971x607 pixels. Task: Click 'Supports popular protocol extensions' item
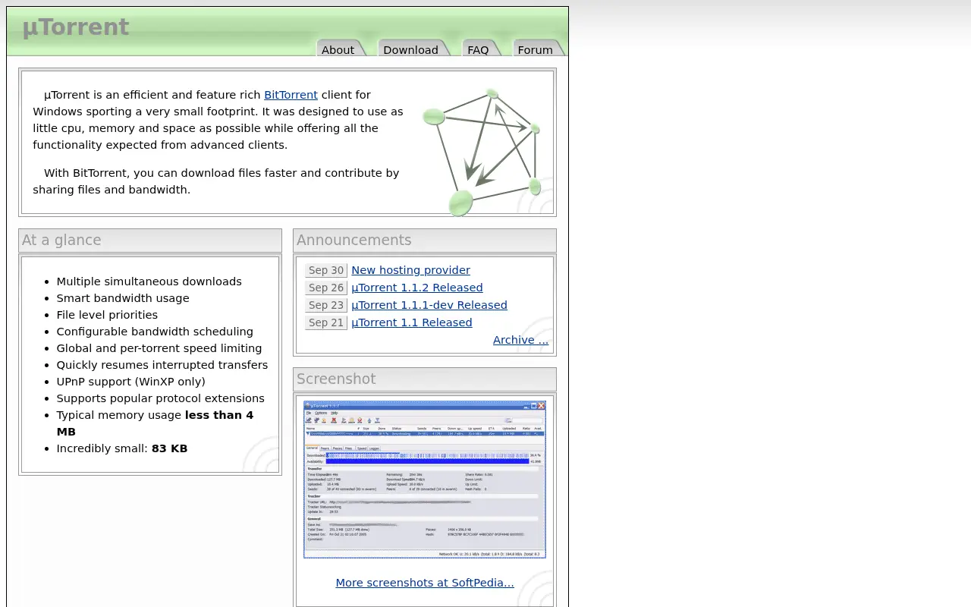point(160,398)
